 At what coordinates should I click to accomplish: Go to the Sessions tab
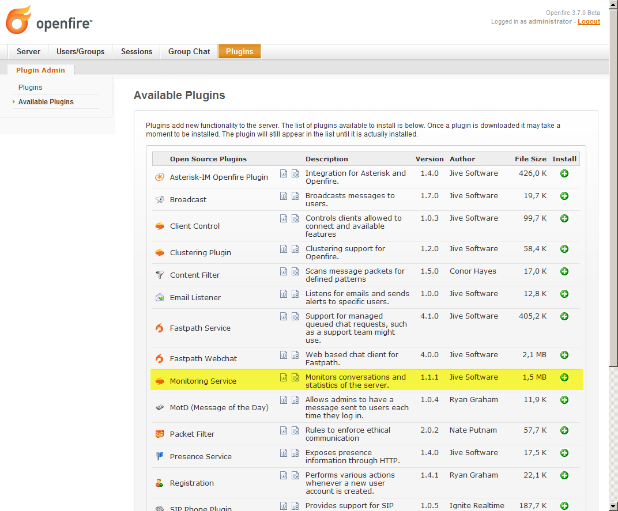coord(137,52)
